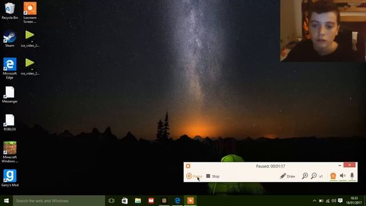Open the network icon in system tray
The image size is (366, 206).
[328, 201]
